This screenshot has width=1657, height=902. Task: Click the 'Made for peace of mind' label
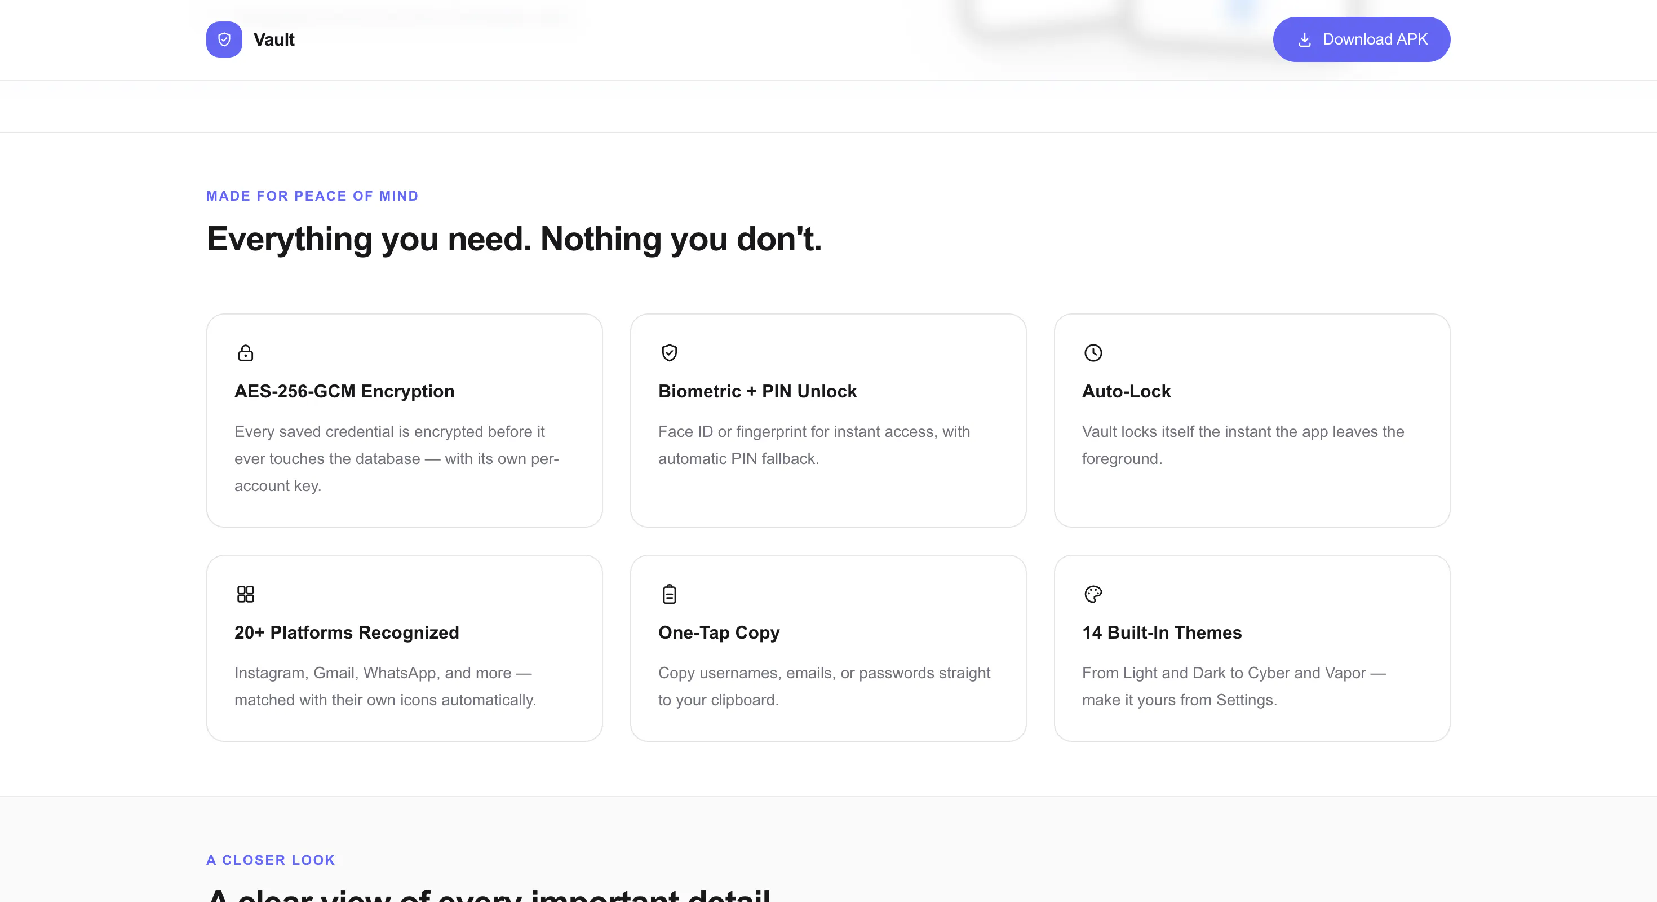[x=313, y=196]
